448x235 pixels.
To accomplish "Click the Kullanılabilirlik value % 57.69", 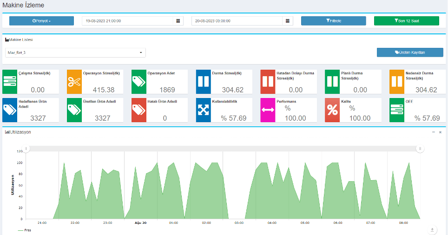I will 234,118.
